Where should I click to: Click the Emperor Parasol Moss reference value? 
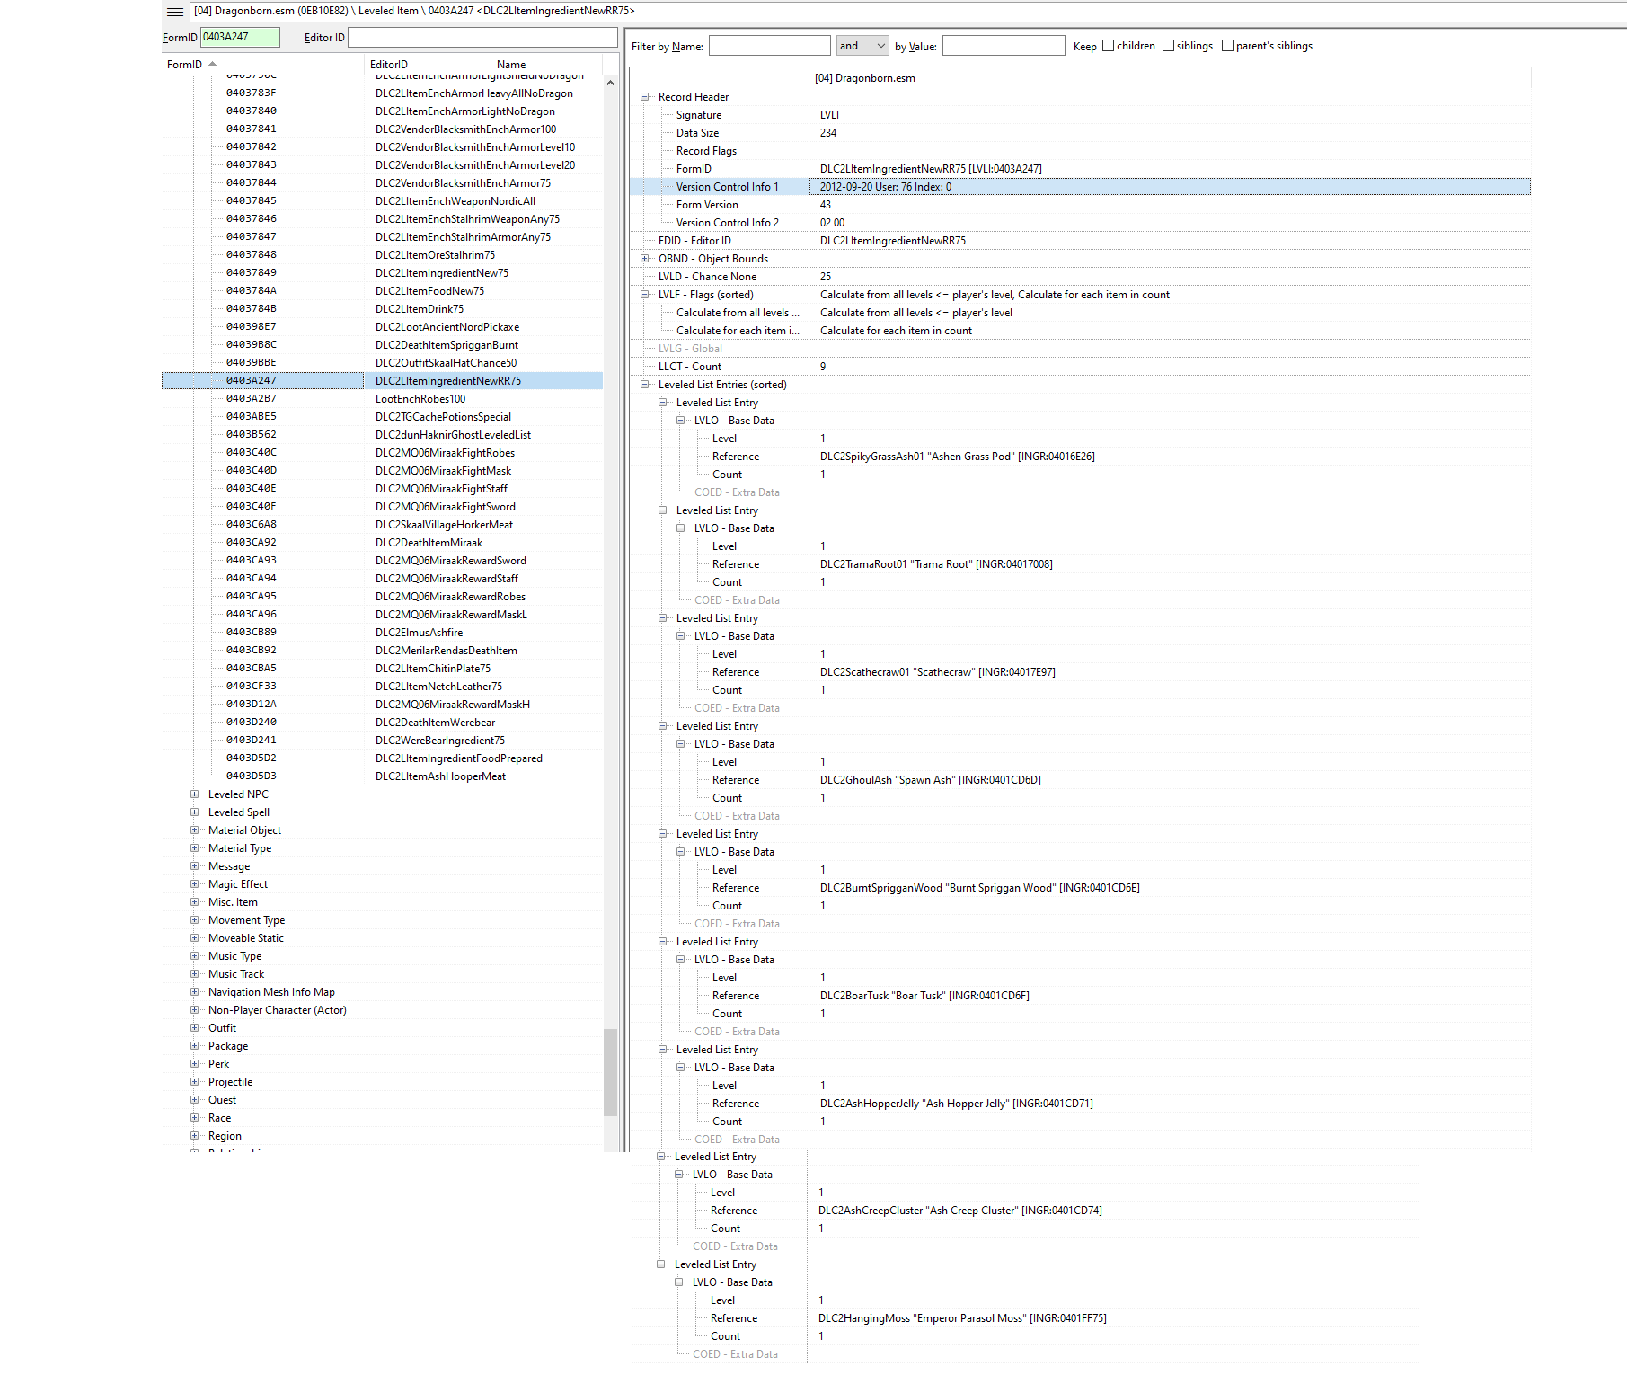[962, 1318]
